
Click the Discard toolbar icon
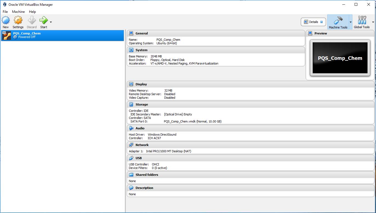click(x=32, y=20)
